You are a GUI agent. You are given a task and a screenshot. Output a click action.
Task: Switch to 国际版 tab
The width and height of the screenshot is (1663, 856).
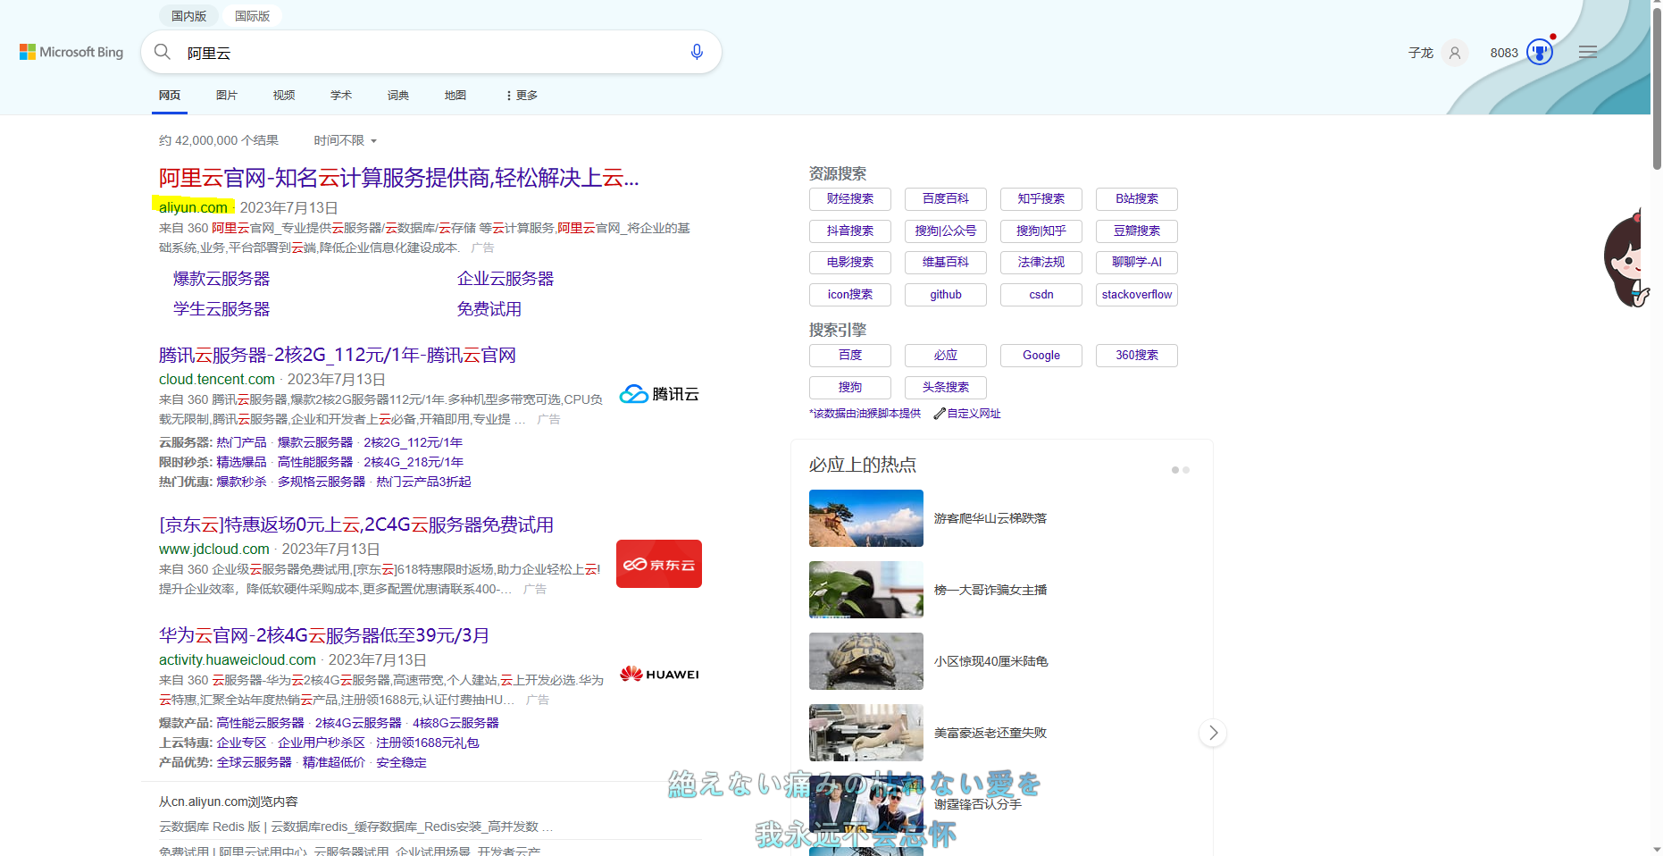click(x=252, y=16)
